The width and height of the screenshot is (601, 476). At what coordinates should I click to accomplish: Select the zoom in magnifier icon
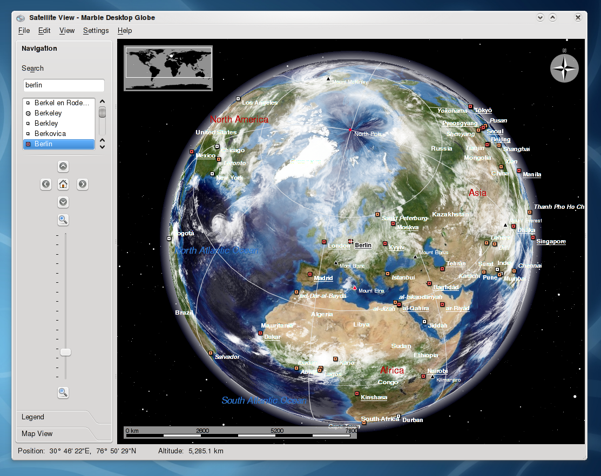pyautogui.click(x=63, y=220)
